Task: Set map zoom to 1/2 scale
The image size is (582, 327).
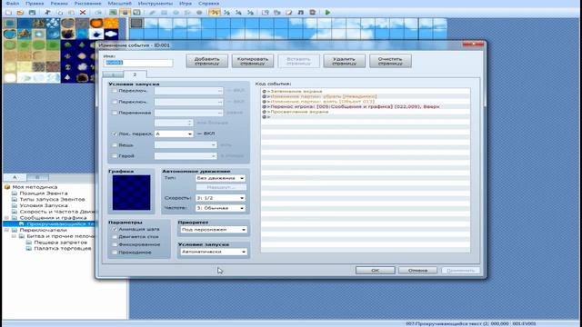Action: 226,12
